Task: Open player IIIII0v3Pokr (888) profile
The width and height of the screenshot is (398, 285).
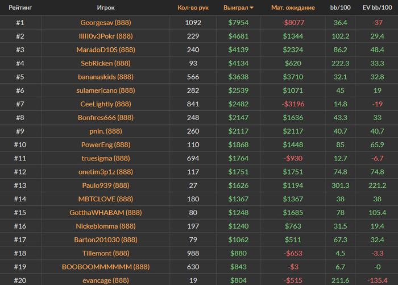Action: [106, 36]
